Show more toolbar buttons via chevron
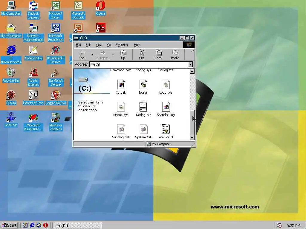This screenshot has height=229, width=306. click(x=193, y=51)
